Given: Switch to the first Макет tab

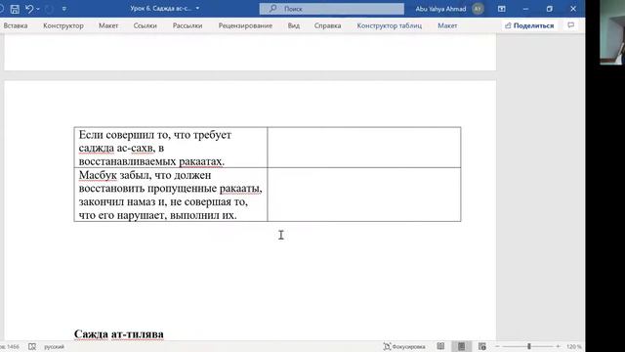Looking at the screenshot, I should 108,25.
